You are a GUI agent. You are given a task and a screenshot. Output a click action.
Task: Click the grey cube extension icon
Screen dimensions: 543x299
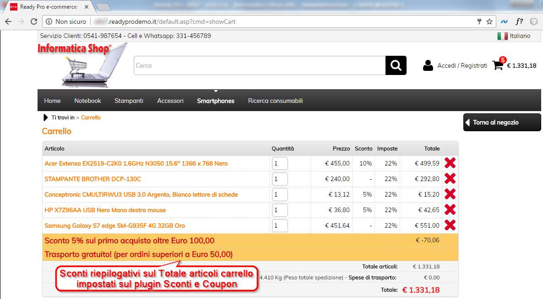[x=534, y=21]
